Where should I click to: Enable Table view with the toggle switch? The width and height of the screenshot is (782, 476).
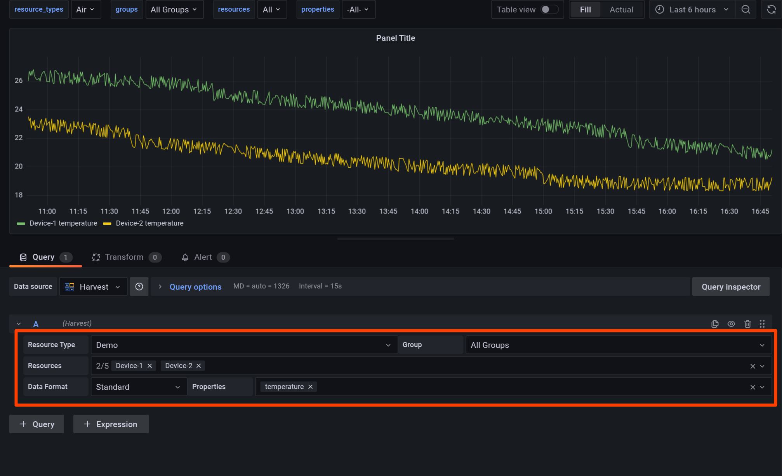[550, 9]
